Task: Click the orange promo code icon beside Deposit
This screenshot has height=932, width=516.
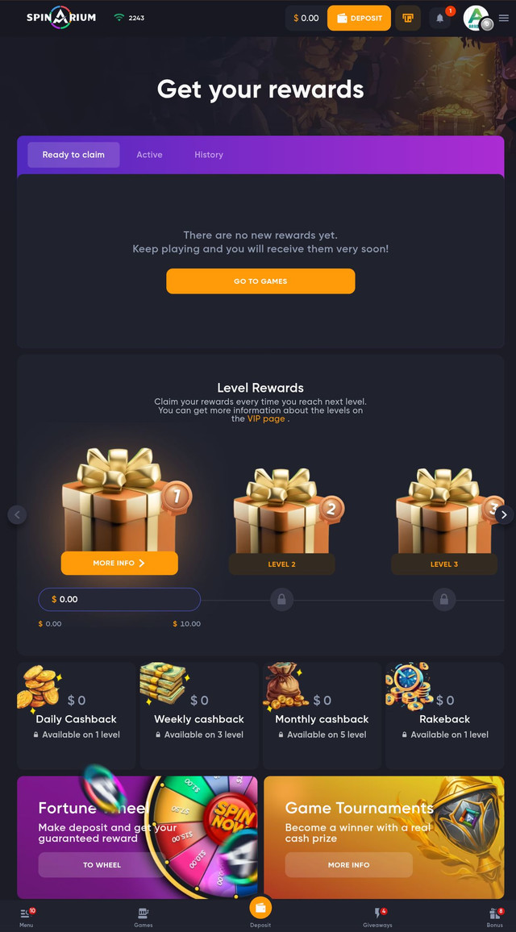Action: pyautogui.click(x=408, y=18)
